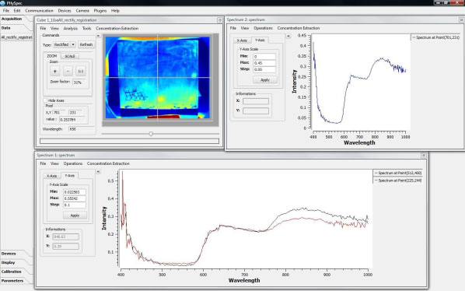Open the Calibration side panel tab
Screen dimensions: 465x291
tap(11, 272)
